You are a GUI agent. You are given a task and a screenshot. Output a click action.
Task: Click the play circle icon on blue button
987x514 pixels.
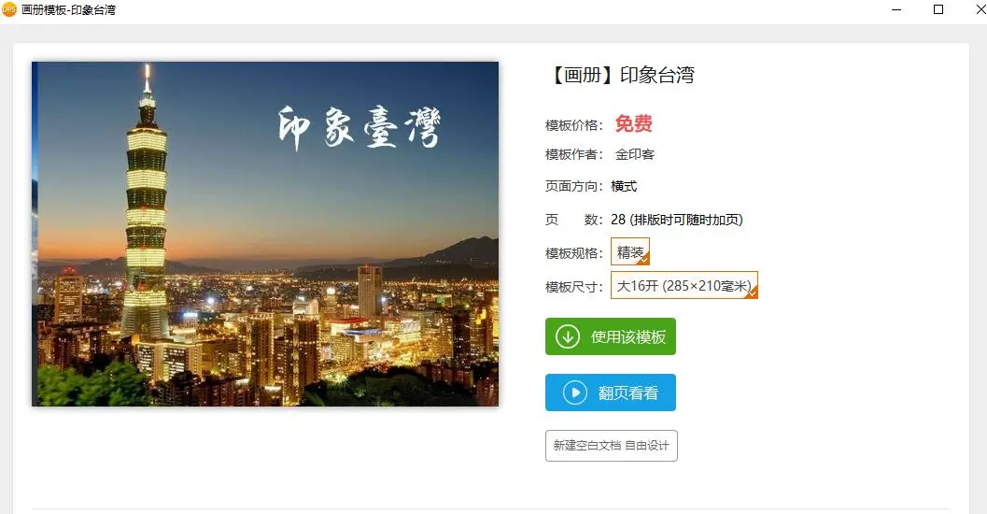coord(574,393)
